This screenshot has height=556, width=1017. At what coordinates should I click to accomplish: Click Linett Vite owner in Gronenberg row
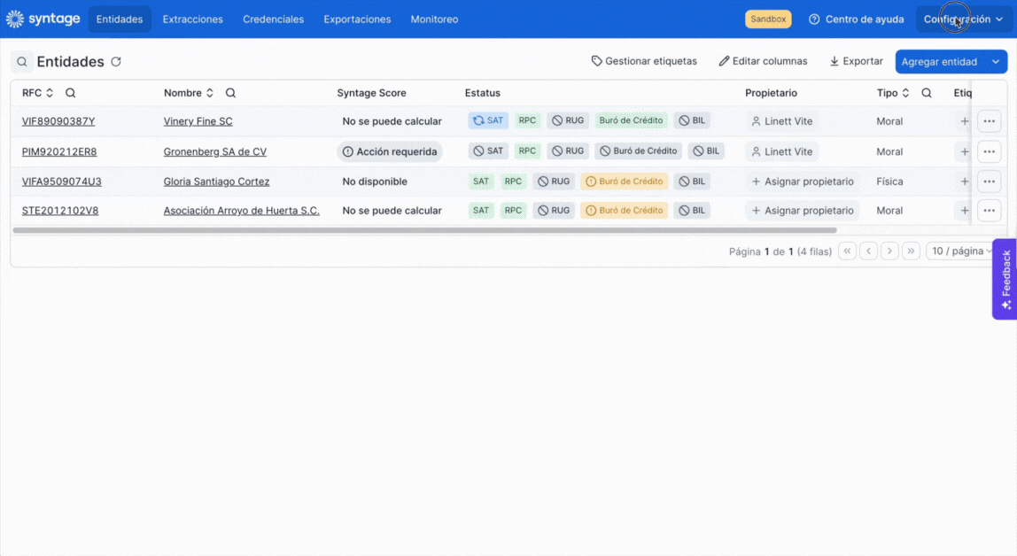tap(781, 151)
